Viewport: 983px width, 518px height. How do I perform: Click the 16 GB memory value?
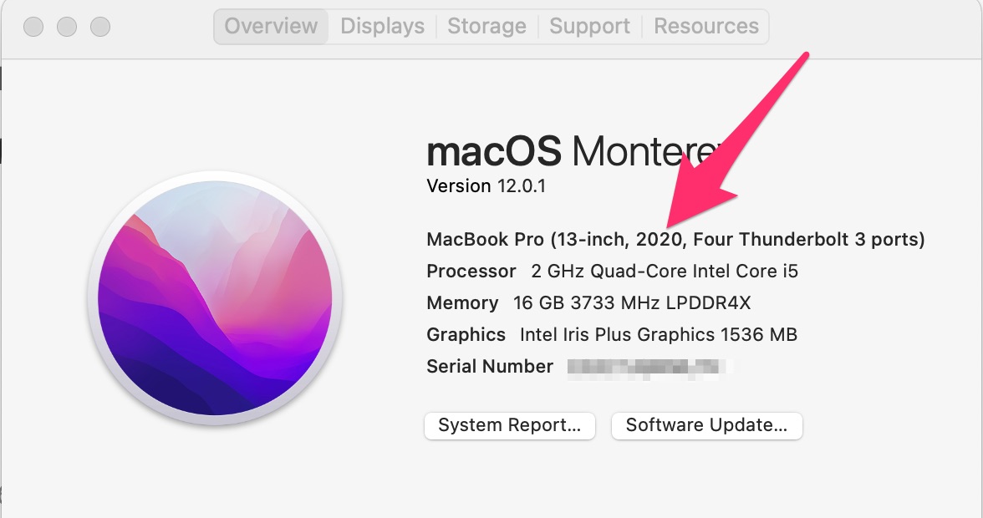coord(632,303)
